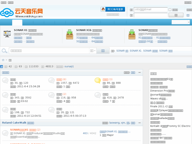Click last post time 2011-6-4 15:34:28
Screen dimensions: 192x144
pos(29,86)
